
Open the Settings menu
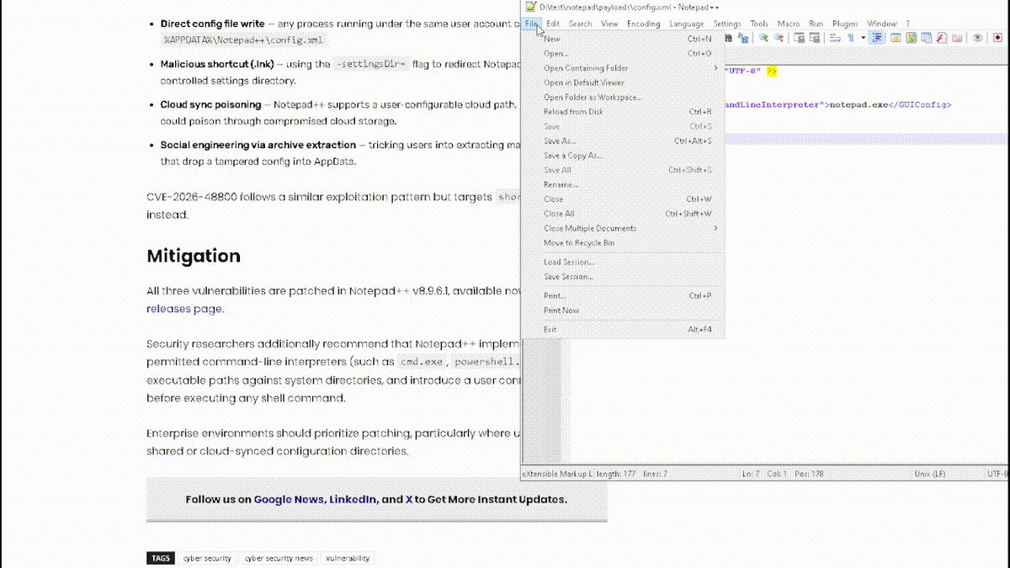[x=727, y=24]
